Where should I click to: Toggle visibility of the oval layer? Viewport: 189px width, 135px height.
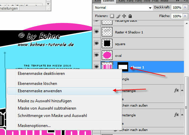tap(96, 55)
